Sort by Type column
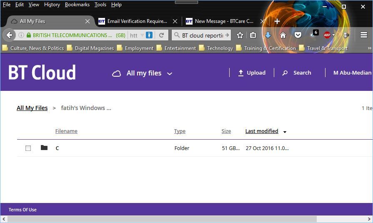Viewport: 373px width, 223px height. click(x=180, y=131)
